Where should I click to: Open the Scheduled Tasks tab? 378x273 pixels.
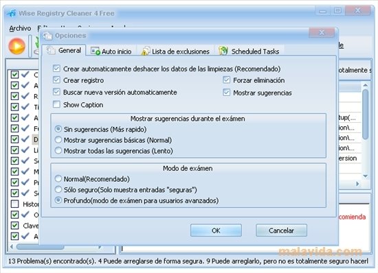(249, 51)
